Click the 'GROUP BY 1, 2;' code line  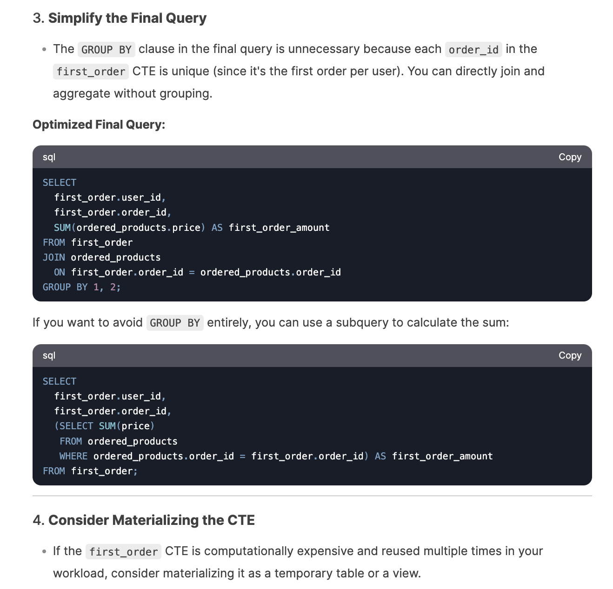point(81,287)
